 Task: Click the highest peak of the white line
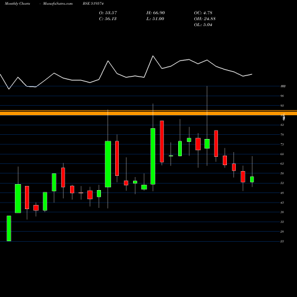(153, 56)
